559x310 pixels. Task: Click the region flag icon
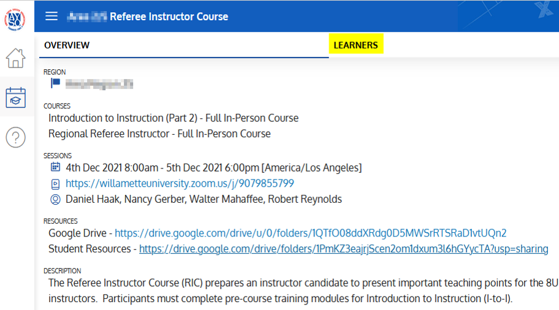click(56, 83)
